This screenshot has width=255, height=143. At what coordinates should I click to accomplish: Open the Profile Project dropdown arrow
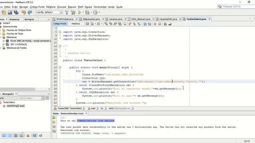99,12
